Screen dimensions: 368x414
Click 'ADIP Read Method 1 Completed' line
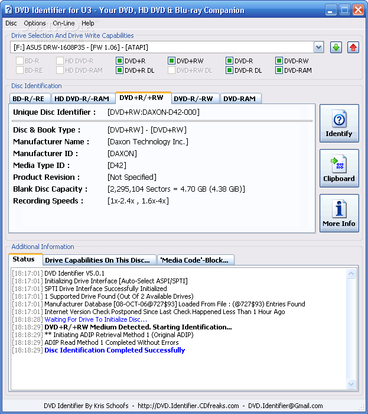coord(112,342)
